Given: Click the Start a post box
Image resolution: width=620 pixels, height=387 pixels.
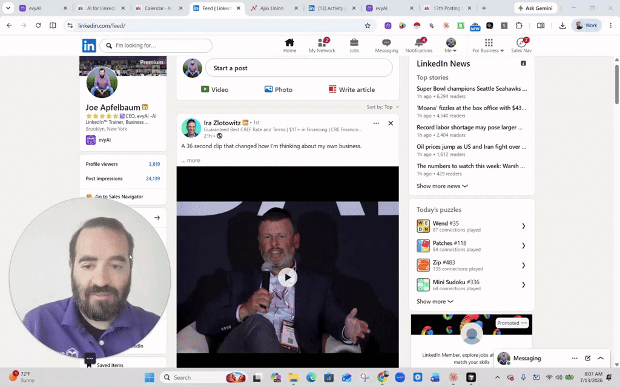Looking at the screenshot, I should (299, 68).
